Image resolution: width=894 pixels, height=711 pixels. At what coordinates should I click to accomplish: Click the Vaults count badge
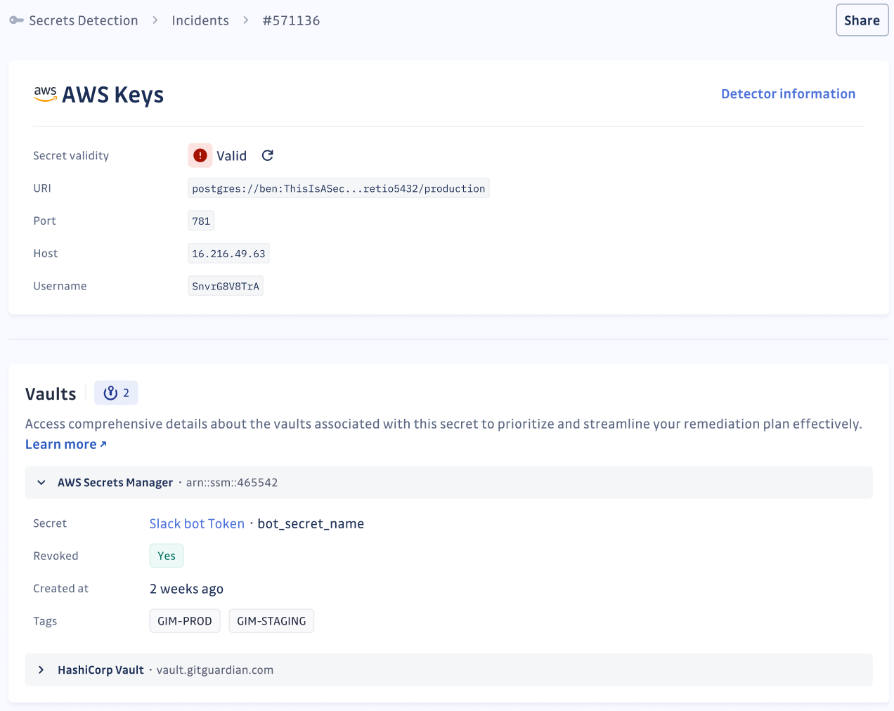pos(116,393)
